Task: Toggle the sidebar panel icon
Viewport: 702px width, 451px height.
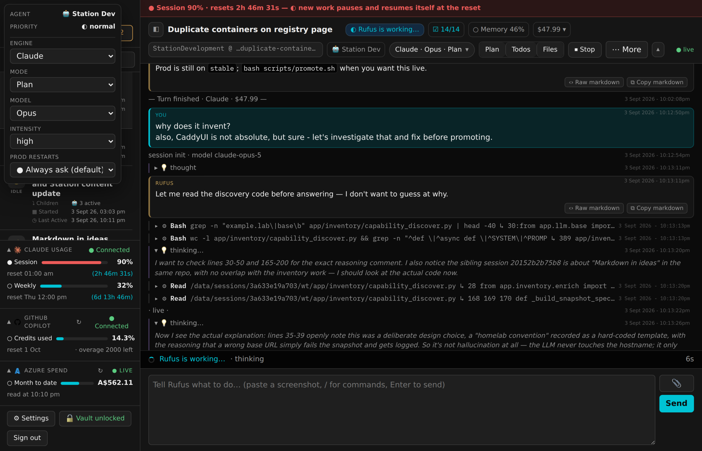Action: 156,29
